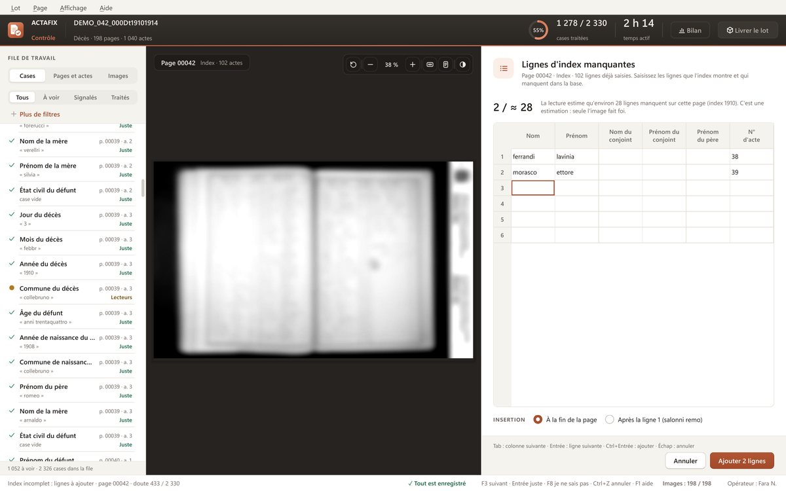Select État civil du défunt p. 00039 a. 2
Screen dimensions: 786x491
tap(71, 194)
